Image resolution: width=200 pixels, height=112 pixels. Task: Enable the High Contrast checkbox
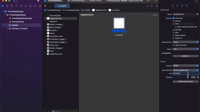pos(174,45)
